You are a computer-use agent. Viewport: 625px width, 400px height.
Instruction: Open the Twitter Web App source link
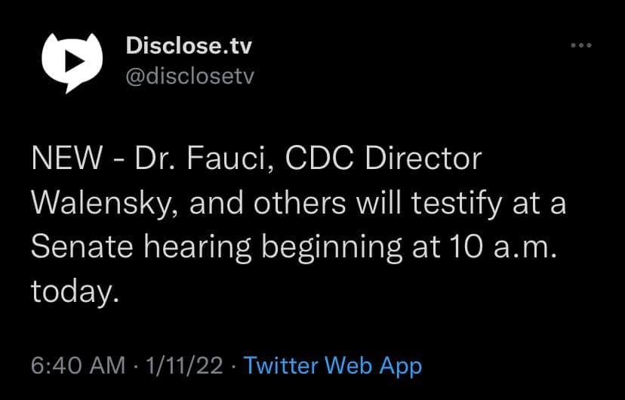[333, 366]
